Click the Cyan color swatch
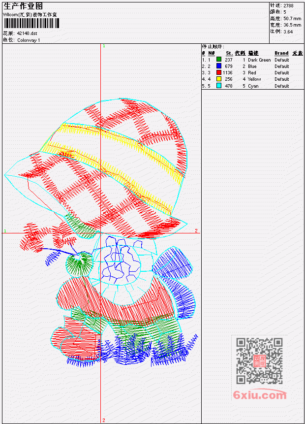 coord(219,86)
